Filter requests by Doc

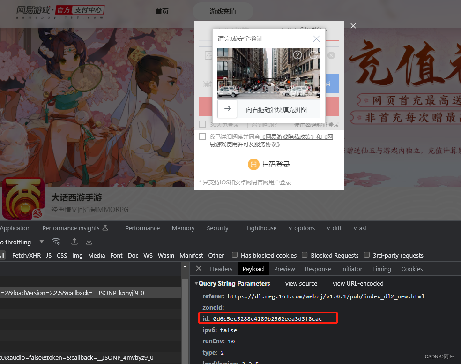click(133, 256)
